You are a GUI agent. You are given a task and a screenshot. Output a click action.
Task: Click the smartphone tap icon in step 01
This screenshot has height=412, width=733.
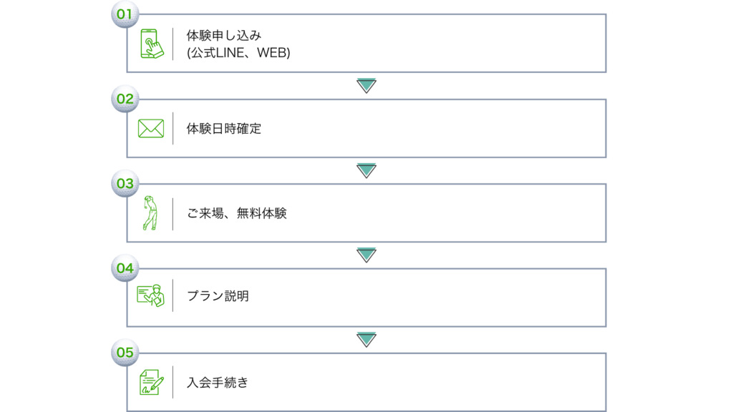[151, 44]
